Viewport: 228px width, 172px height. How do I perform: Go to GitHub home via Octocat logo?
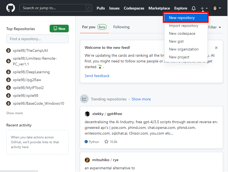pyautogui.click(x=11, y=8)
